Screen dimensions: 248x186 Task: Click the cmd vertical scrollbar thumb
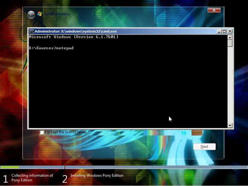point(230,43)
